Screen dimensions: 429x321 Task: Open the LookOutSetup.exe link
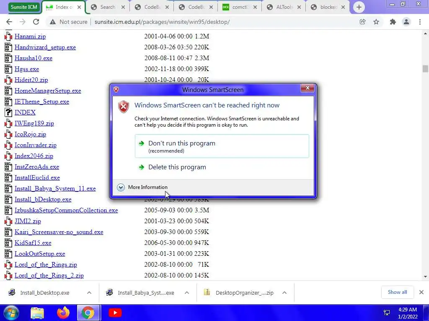(40, 254)
